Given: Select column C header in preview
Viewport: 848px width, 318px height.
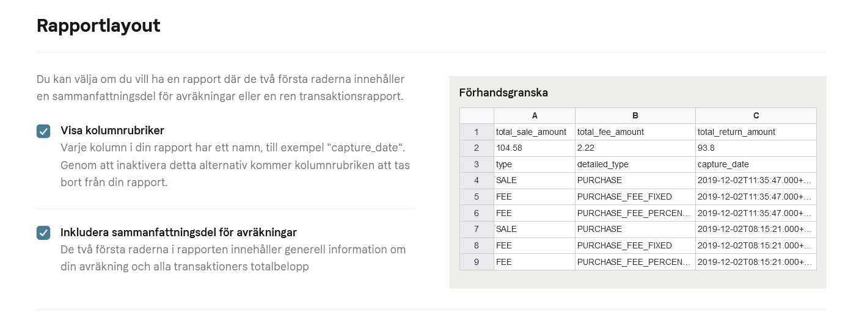Looking at the screenshot, I should (756, 115).
